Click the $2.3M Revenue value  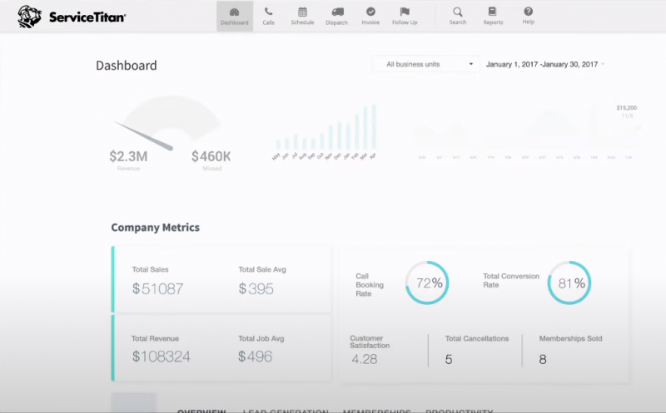tap(128, 156)
